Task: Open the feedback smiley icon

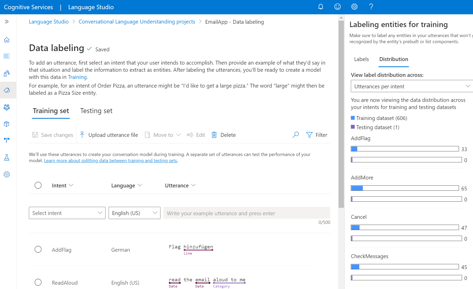Action: [x=338, y=7]
